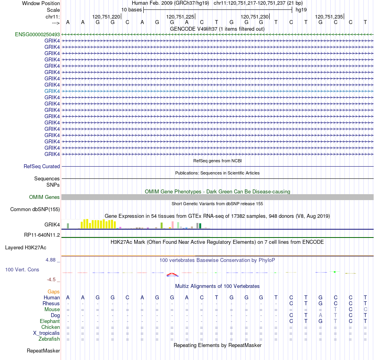Select the light-blue highlighted GRIK4 transcript label
Image resolution: width=374 pixels, height=360 pixels.
point(52,91)
